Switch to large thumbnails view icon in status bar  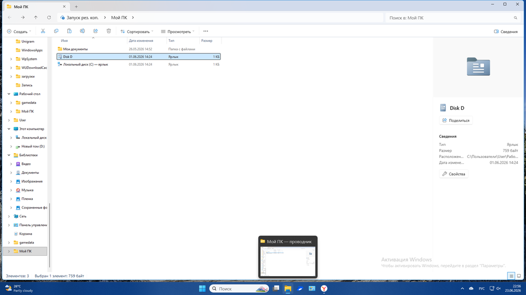tap(519, 276)
